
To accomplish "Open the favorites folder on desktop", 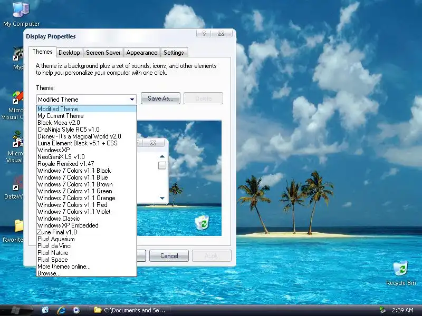I will tap(13, 230).
